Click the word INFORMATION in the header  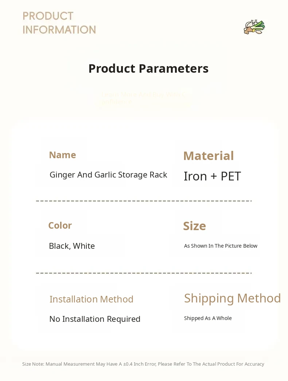coord(59,30)
